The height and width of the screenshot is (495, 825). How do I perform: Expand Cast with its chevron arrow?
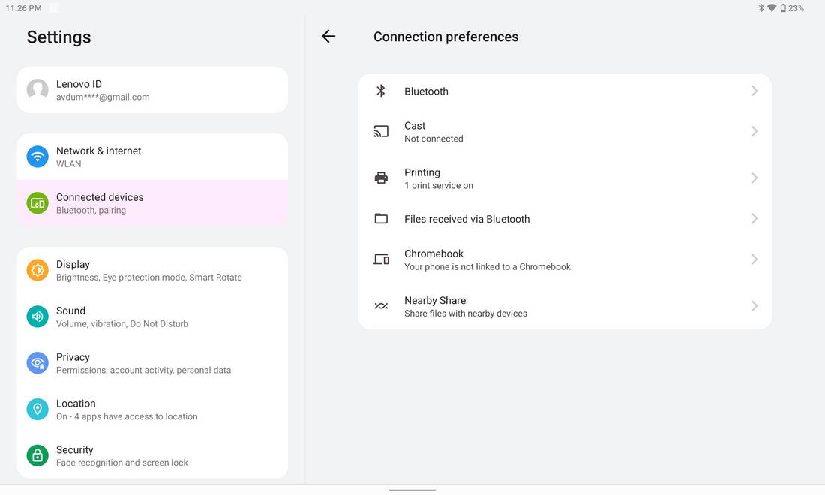(754, 131)
